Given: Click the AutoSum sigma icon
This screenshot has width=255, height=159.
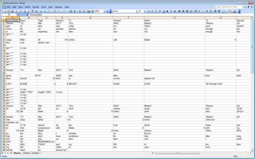Looking at the screenshot, I should pyautogui.click(x=75, y=11).
